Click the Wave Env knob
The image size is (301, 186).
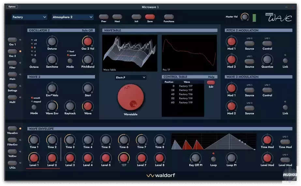[x=52, y=106]
